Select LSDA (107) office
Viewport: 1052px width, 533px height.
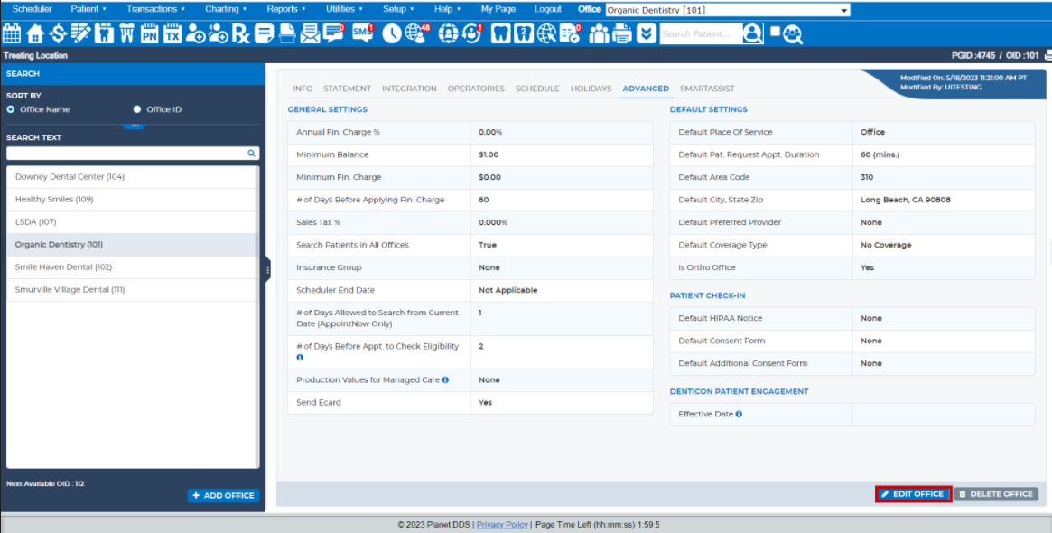click(132, 221)
